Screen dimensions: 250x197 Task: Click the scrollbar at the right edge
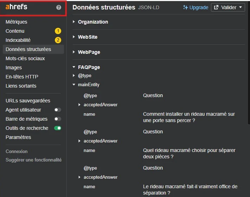coord(249,64)
